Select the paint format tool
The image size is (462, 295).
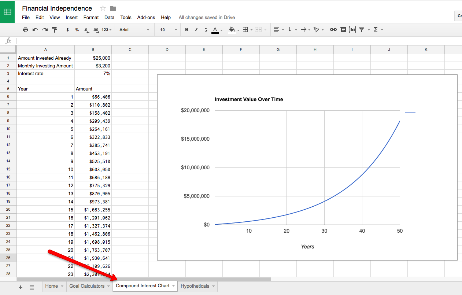[x=55, y=30]
